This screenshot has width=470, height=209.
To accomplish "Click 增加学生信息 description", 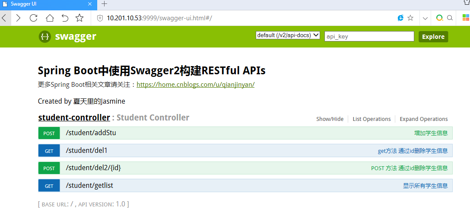I will point(431,133).
